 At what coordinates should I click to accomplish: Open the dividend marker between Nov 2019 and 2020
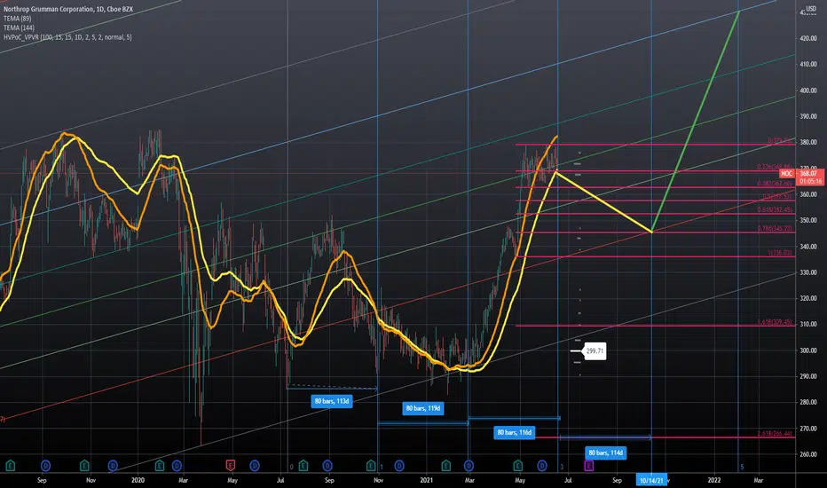[x=113, y=465]
